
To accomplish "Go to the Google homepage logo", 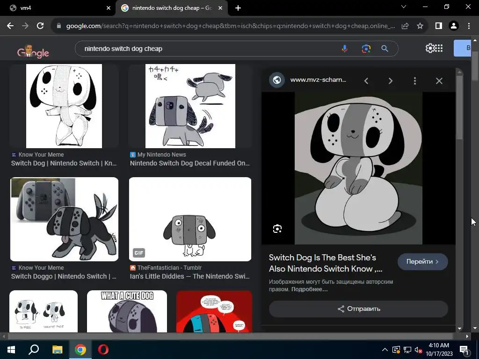I will (x=33, y=51).
